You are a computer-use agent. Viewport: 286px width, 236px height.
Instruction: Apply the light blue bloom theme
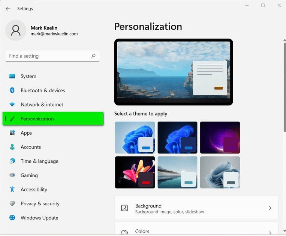point(135,138)
